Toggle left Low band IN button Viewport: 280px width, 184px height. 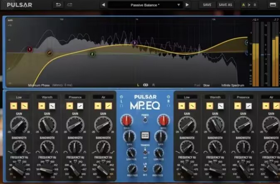[14, 106]
